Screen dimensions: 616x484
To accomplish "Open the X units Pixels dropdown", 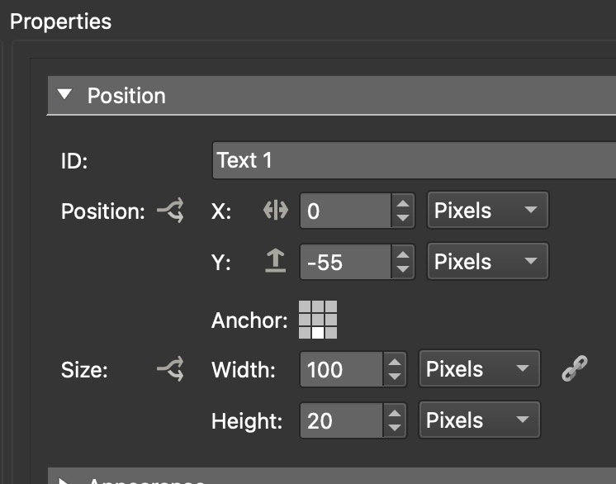I will pos(487,211).
